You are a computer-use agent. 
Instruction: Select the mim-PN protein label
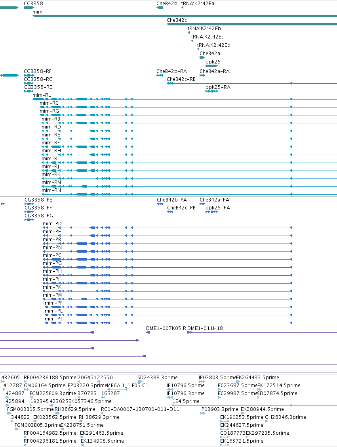click(x=52, y=247)
